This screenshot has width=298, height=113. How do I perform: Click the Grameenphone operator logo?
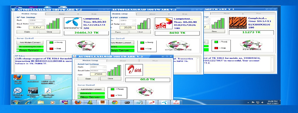click(x=73, y=23)
